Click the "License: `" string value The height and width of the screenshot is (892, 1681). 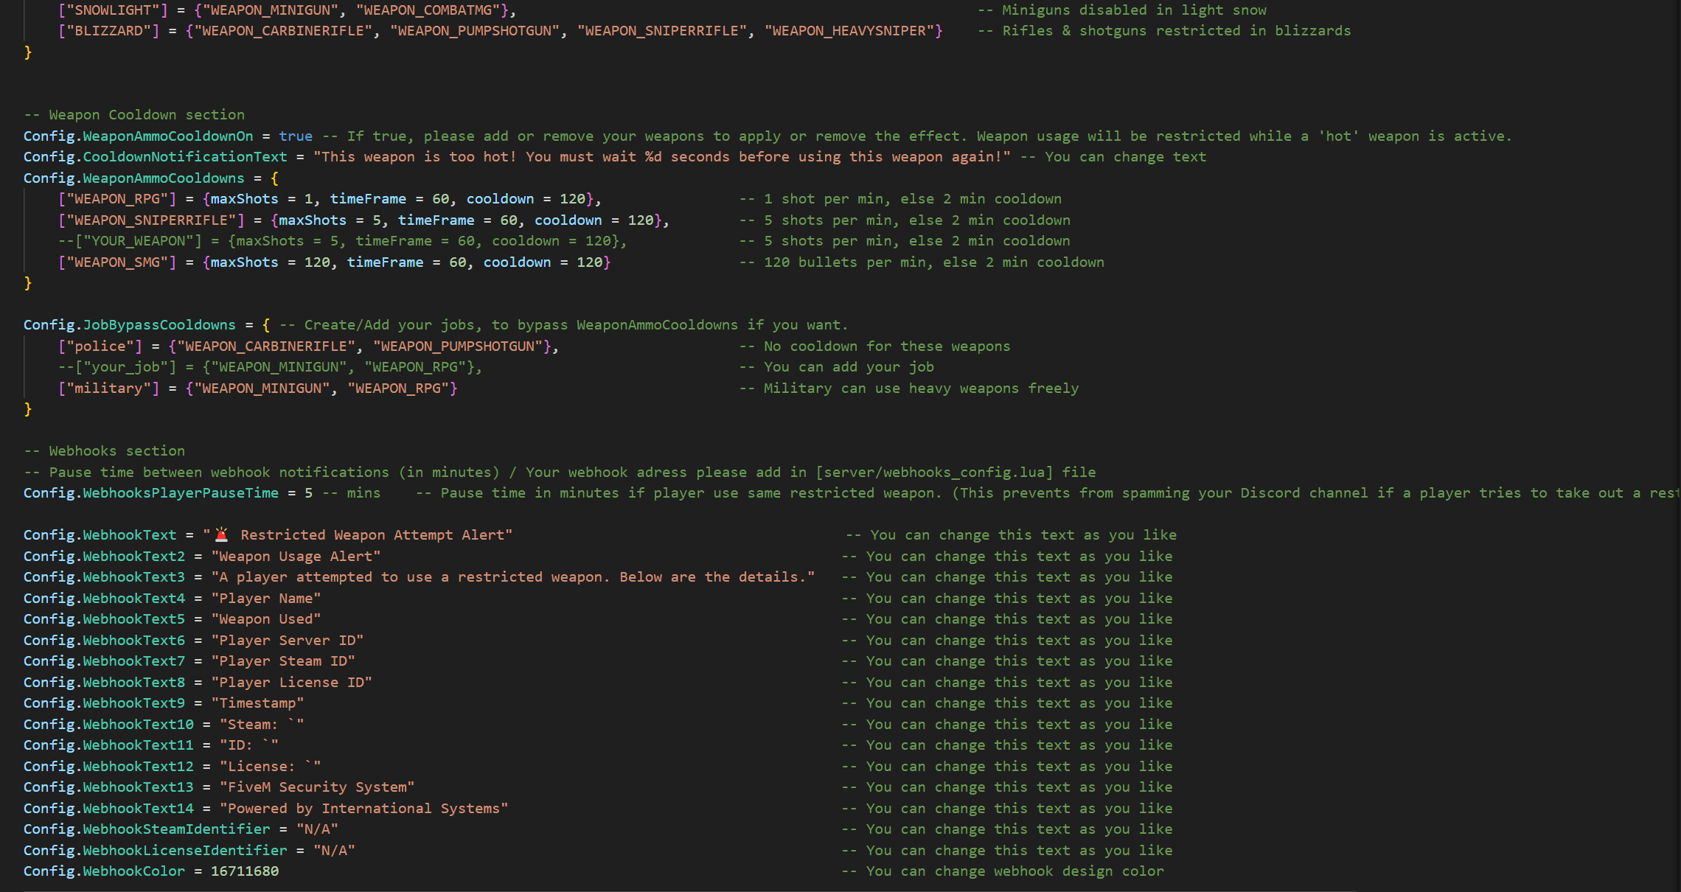(270, 767)
